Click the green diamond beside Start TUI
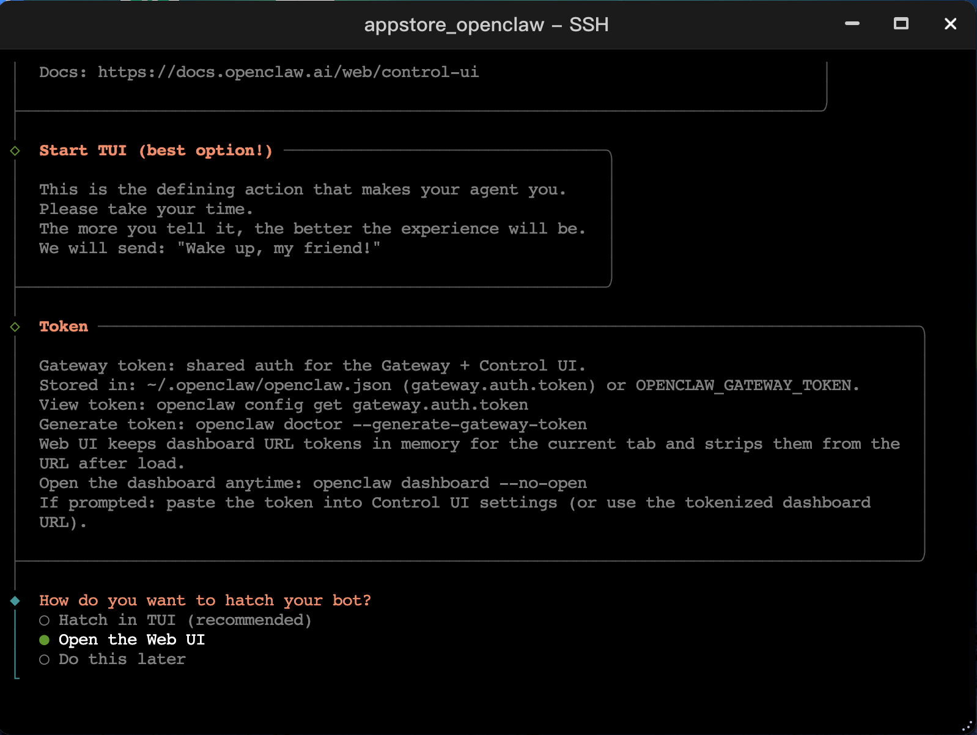Viewport: 977px width, 735px height. pos(15,151)
